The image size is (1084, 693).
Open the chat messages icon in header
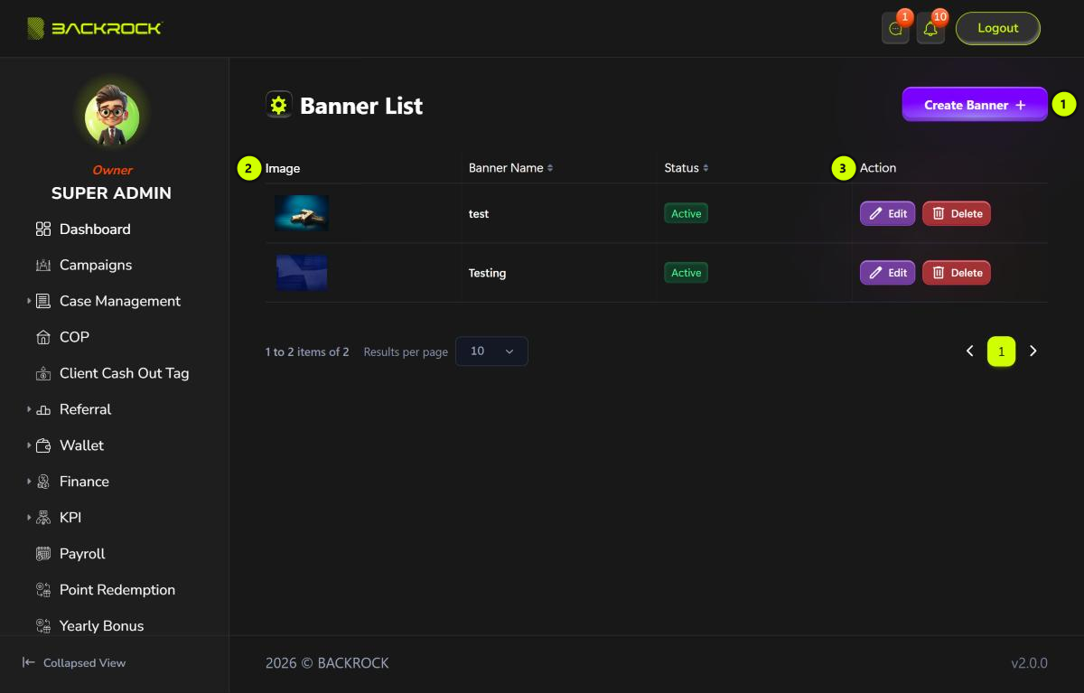pos(895,29)
